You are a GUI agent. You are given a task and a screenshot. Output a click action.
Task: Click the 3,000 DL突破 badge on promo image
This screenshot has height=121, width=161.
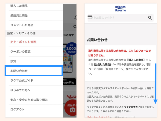point(71,49)
